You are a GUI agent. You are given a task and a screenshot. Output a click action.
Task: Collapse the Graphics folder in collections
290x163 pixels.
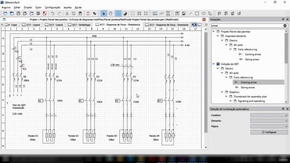222,92
